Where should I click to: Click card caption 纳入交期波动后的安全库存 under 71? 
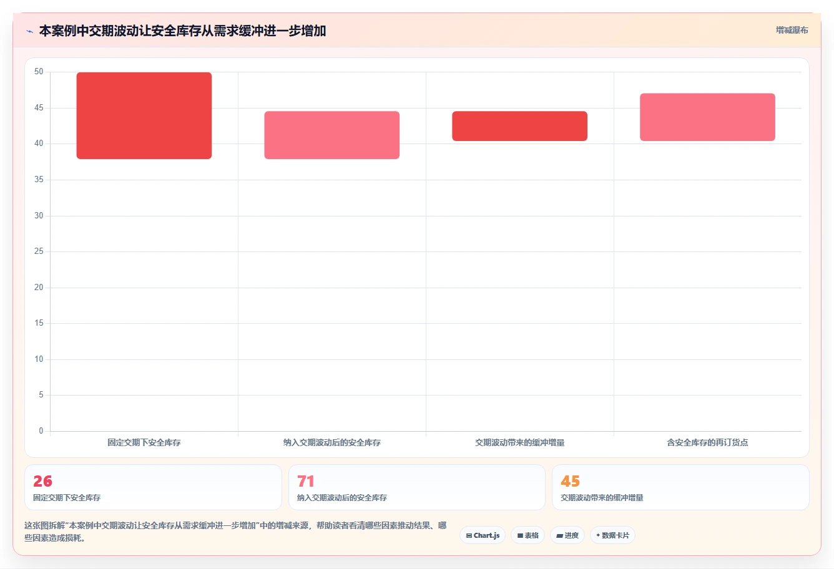coord(342,498)
